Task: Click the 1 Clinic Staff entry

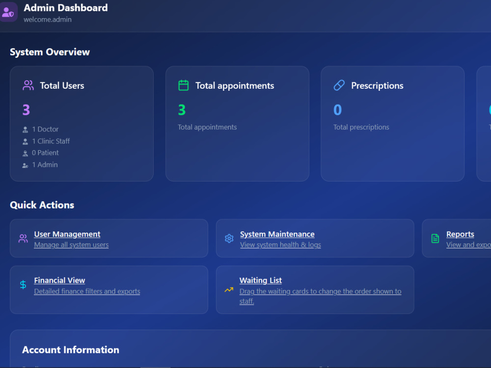Action: coord(51,141)
